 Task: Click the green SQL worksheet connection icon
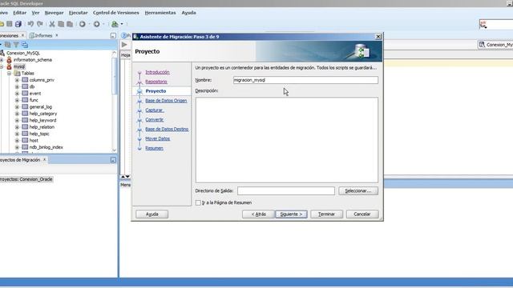click(115, 24)
